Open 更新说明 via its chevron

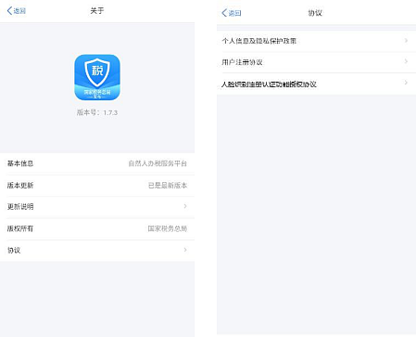185,206
